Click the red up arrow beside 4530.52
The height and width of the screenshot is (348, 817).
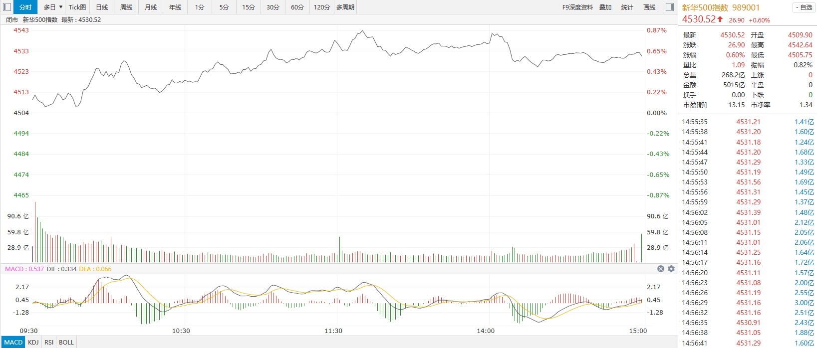720,19
